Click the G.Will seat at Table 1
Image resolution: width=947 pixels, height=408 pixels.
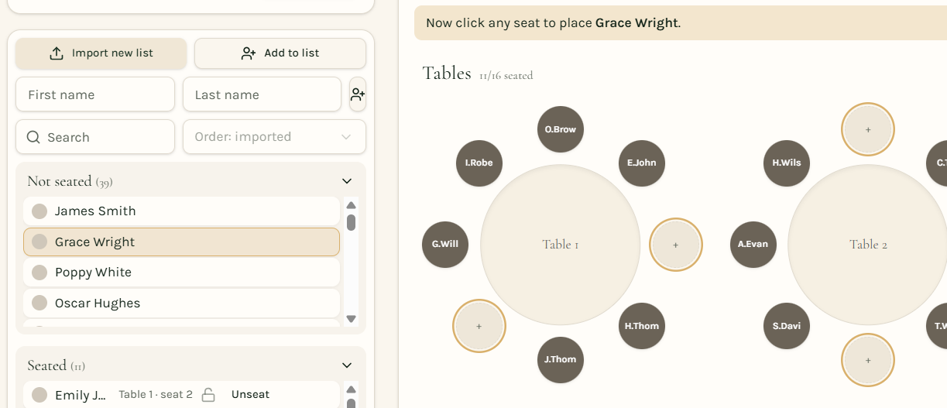pyautogui.click(x=445, y=245)
